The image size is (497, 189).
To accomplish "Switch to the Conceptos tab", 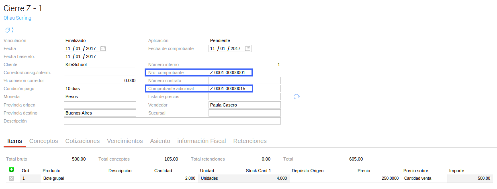I will click(44, 141).
